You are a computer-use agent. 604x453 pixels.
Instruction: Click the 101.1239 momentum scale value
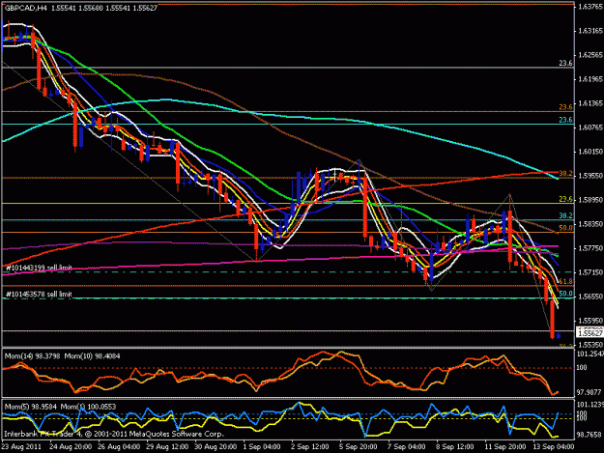click(x=590, y=405)
